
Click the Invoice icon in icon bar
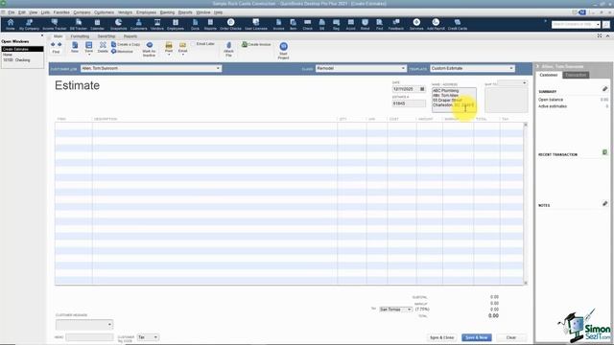pyautogui.click(x=278, y=24)
